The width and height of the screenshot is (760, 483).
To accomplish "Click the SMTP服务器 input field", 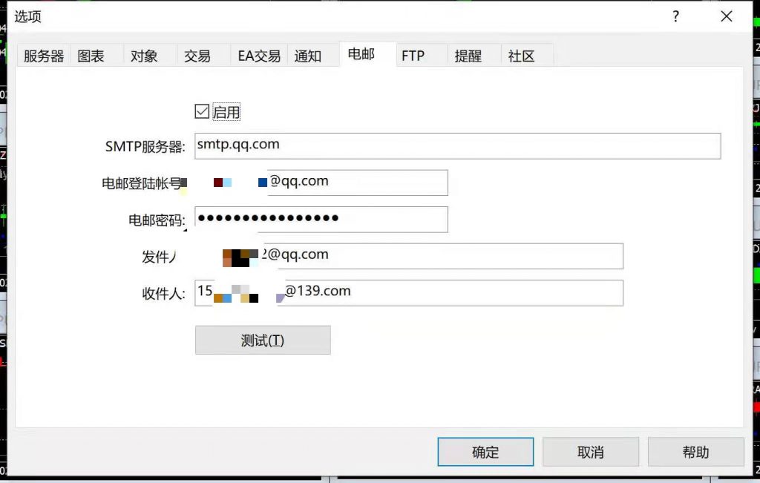I will [457, 145].
